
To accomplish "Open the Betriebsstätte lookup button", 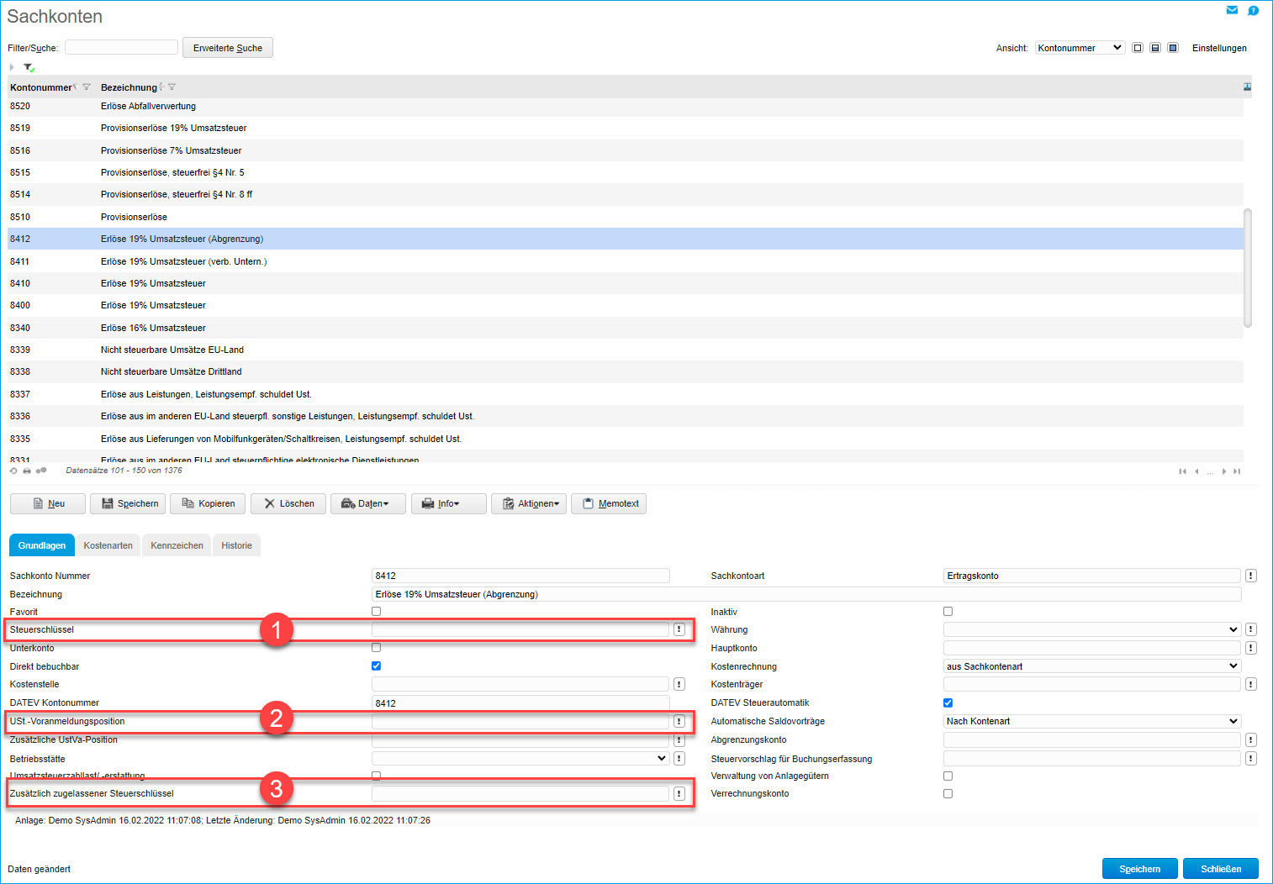I will (x=679, y=758).
